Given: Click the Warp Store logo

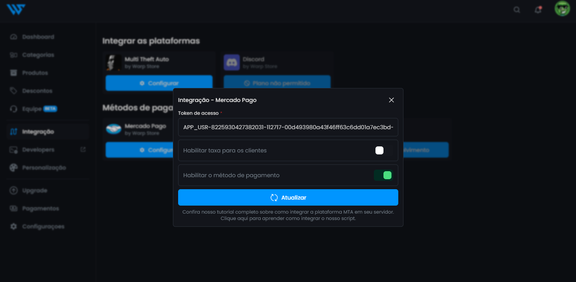Looking at the screenshot, I should [16, 9].
